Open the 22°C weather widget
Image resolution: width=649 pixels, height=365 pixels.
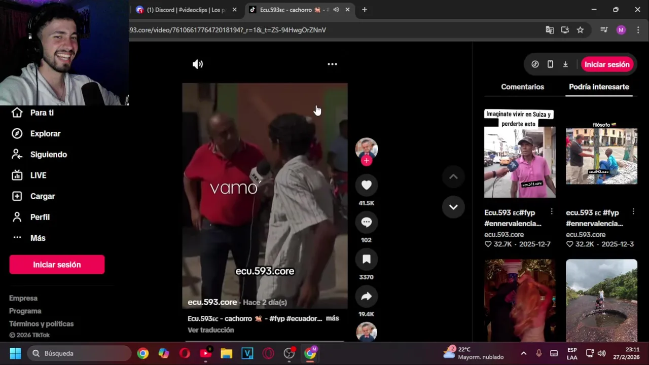point(474,353)
